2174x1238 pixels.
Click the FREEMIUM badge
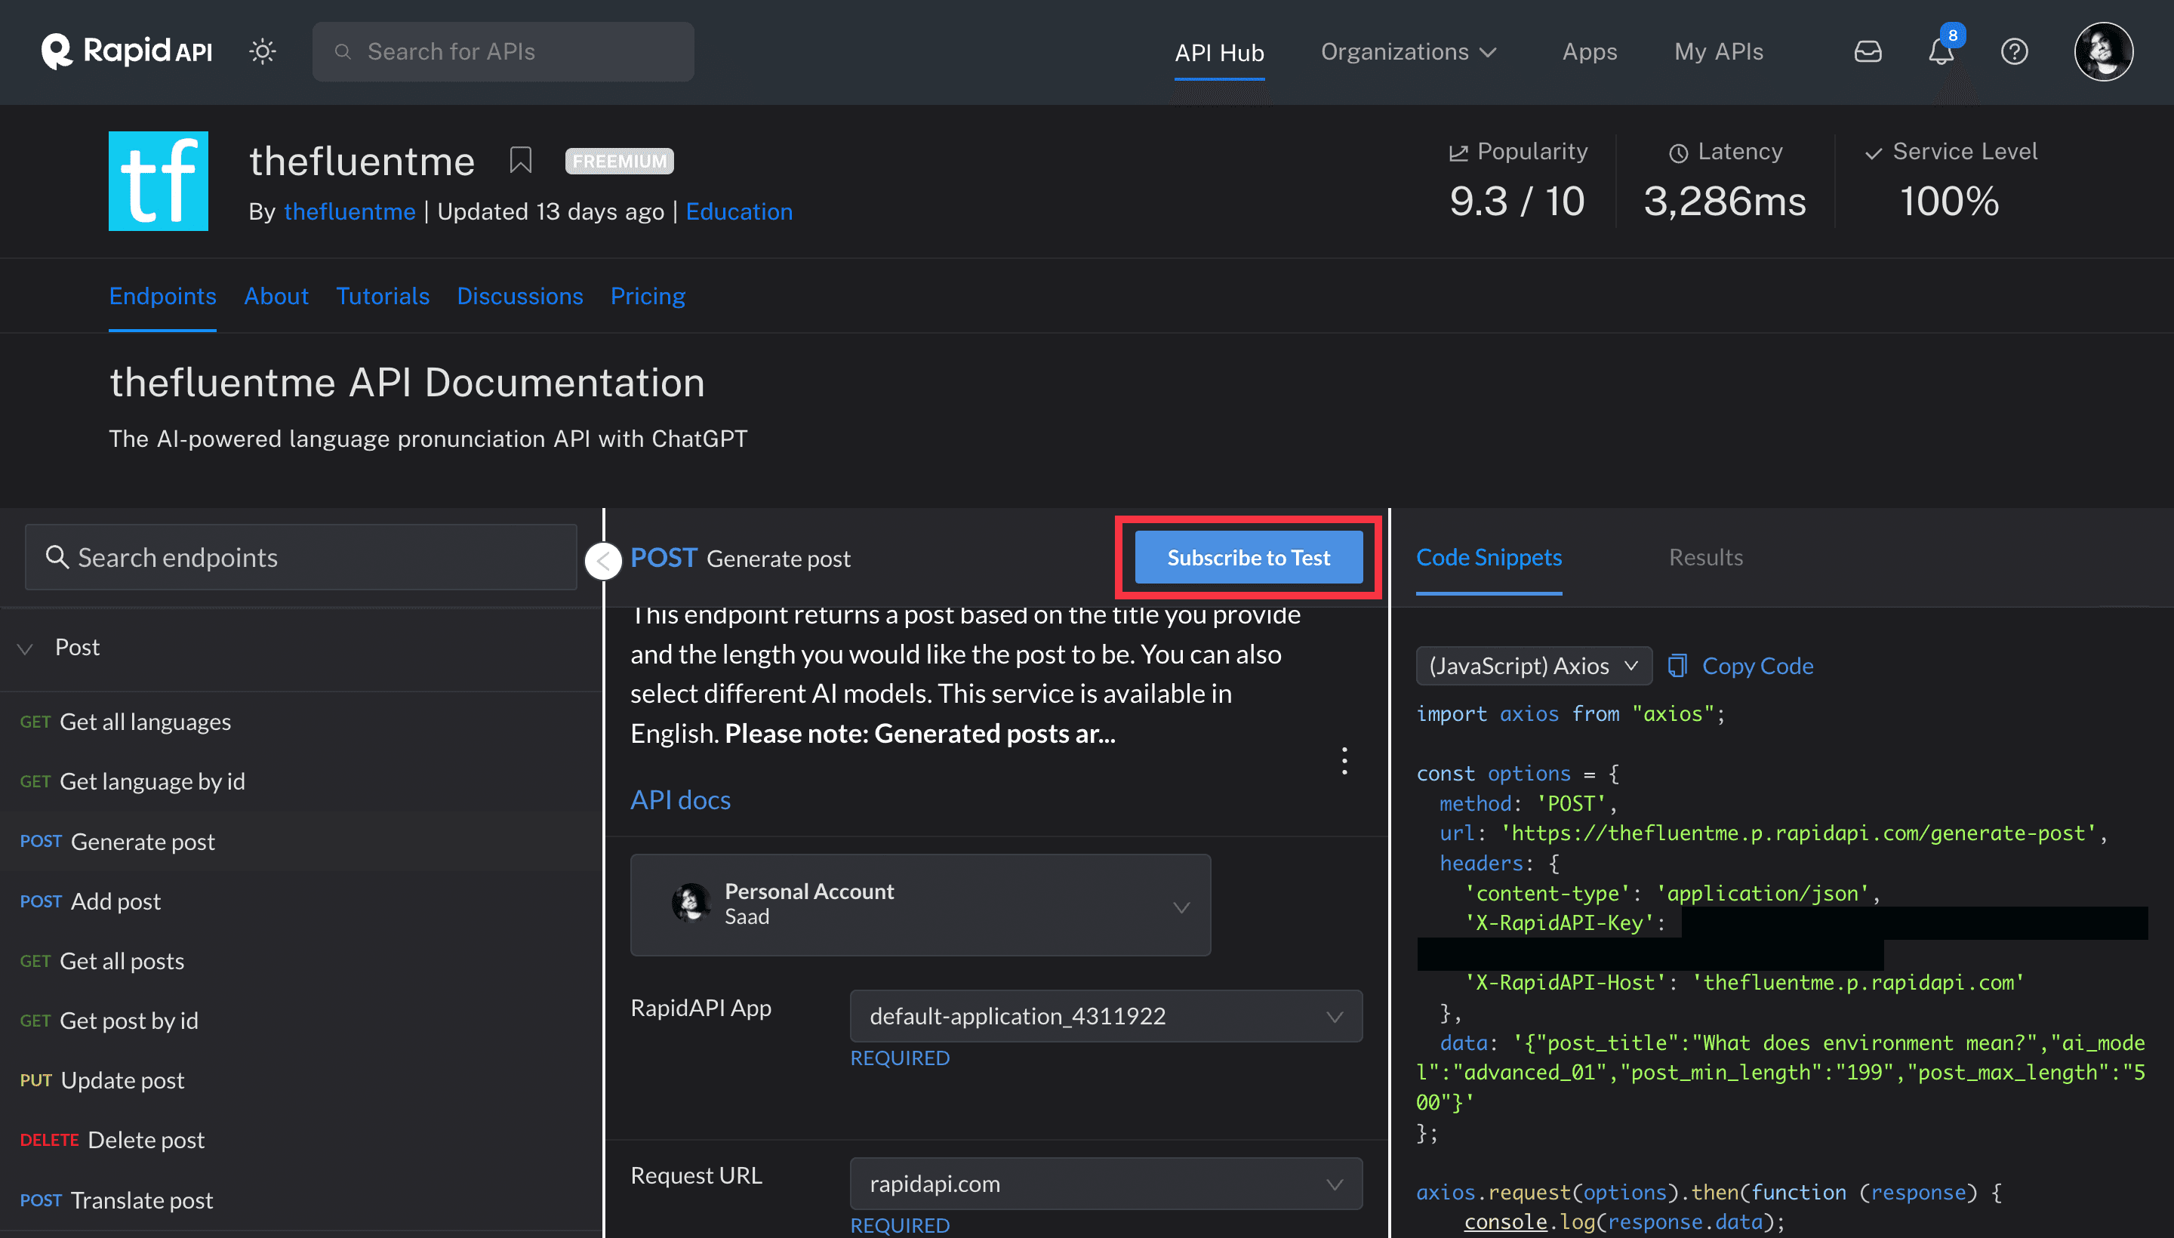coord(619,161)
